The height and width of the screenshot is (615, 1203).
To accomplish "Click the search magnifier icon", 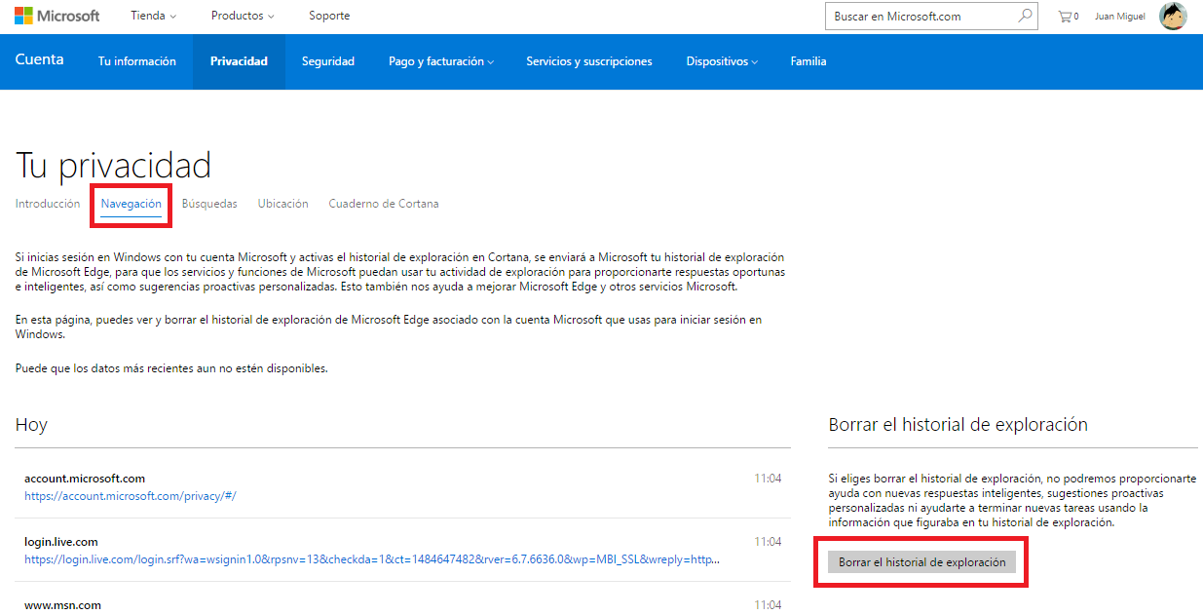I will (1025, 16).
